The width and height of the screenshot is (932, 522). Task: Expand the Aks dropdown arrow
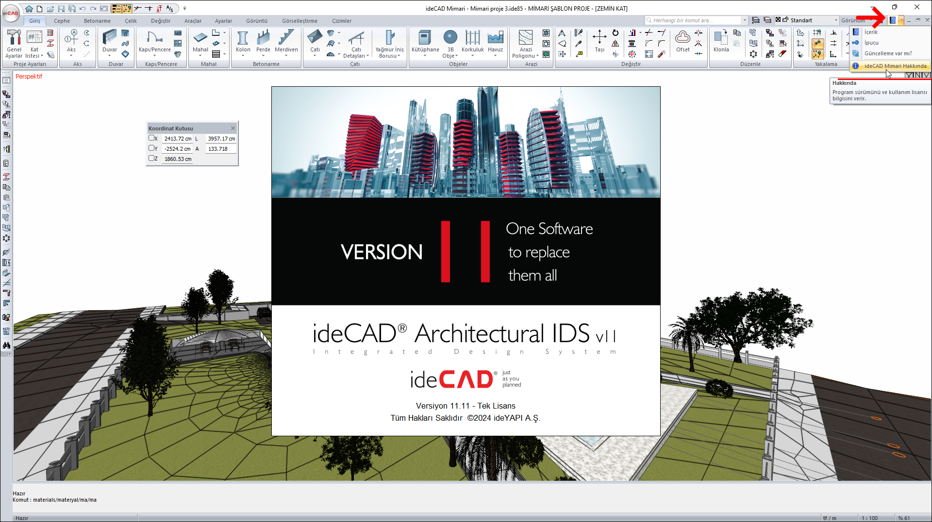71,56
